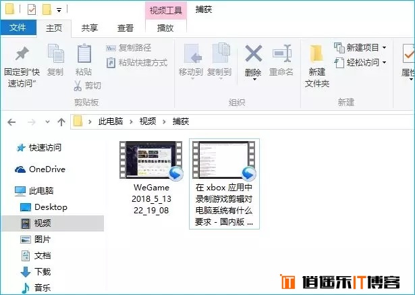Click the quick access toolbar properties icon
Image resolution: width=415 pixels, height=295 pixels.
(32, 10)
